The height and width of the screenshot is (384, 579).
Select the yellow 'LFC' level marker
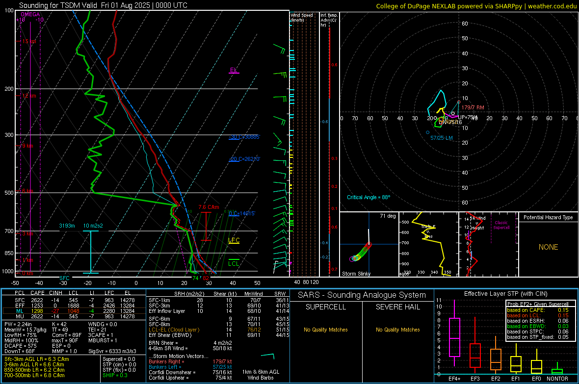point(234,240)
